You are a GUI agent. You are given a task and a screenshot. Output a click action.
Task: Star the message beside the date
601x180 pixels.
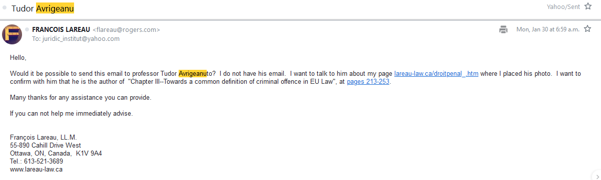[588, 29]
